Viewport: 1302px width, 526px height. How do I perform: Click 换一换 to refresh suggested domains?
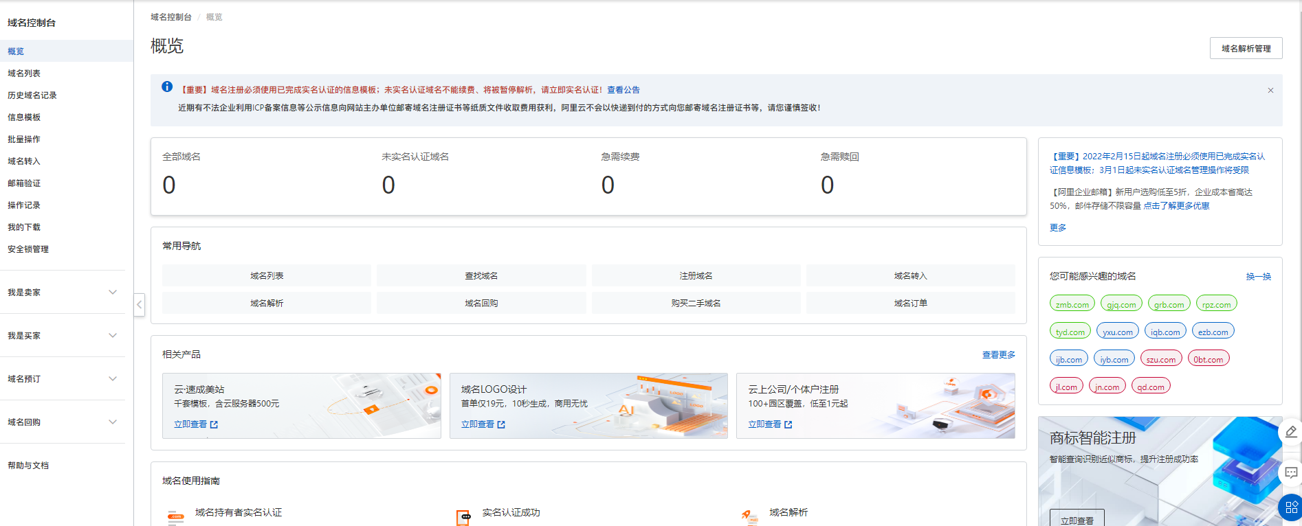point(1259,277)
